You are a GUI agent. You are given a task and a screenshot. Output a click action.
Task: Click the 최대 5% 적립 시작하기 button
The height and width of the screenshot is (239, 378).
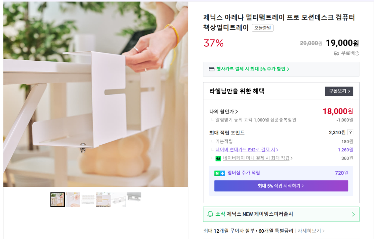pyautogui.click(x=281, y=186)
